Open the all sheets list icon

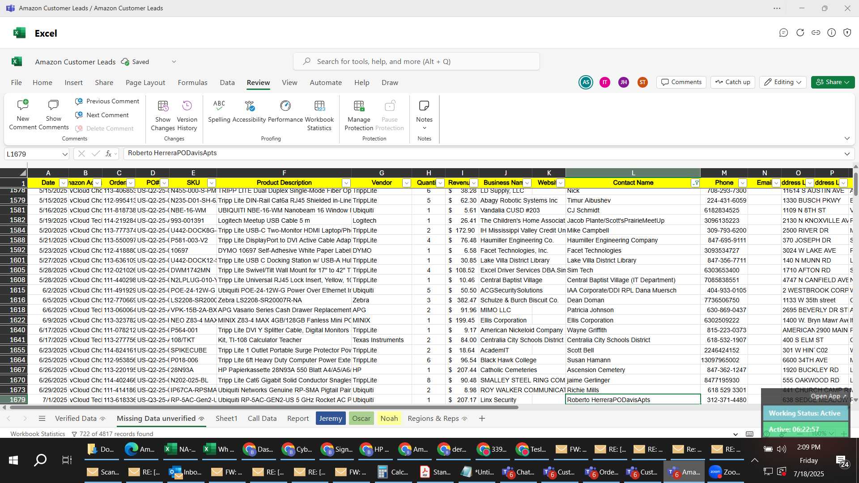pyautogui.click(x=42, y=419)
